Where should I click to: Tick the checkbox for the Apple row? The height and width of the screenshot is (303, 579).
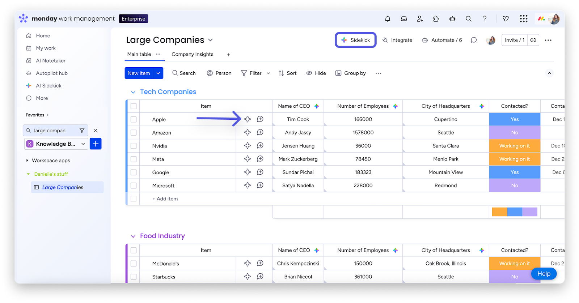point(134,119)
